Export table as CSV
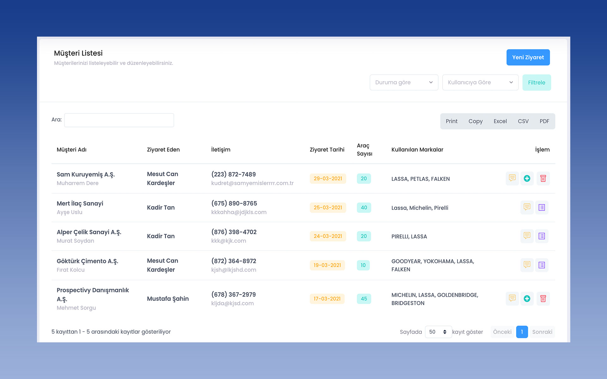 point(523,121)
